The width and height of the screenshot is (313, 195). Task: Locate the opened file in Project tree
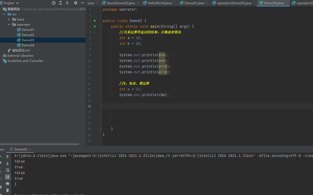click(x=54, y=3)
